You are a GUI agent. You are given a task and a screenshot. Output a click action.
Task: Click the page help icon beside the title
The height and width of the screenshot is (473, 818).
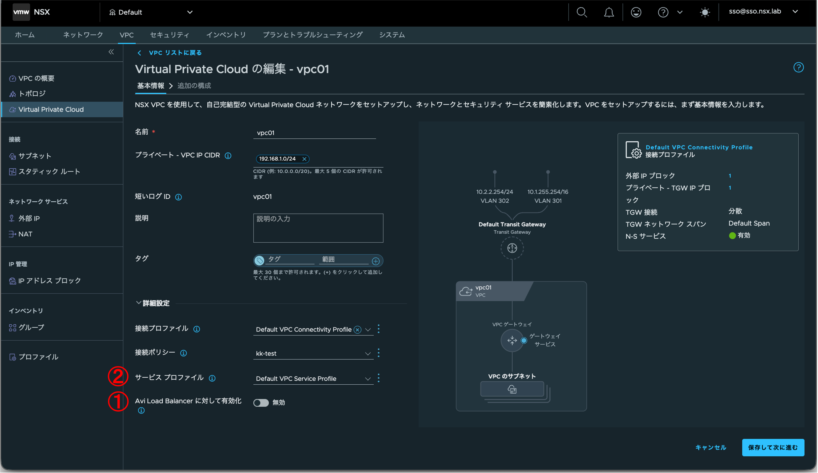click(x=798, y=67)
